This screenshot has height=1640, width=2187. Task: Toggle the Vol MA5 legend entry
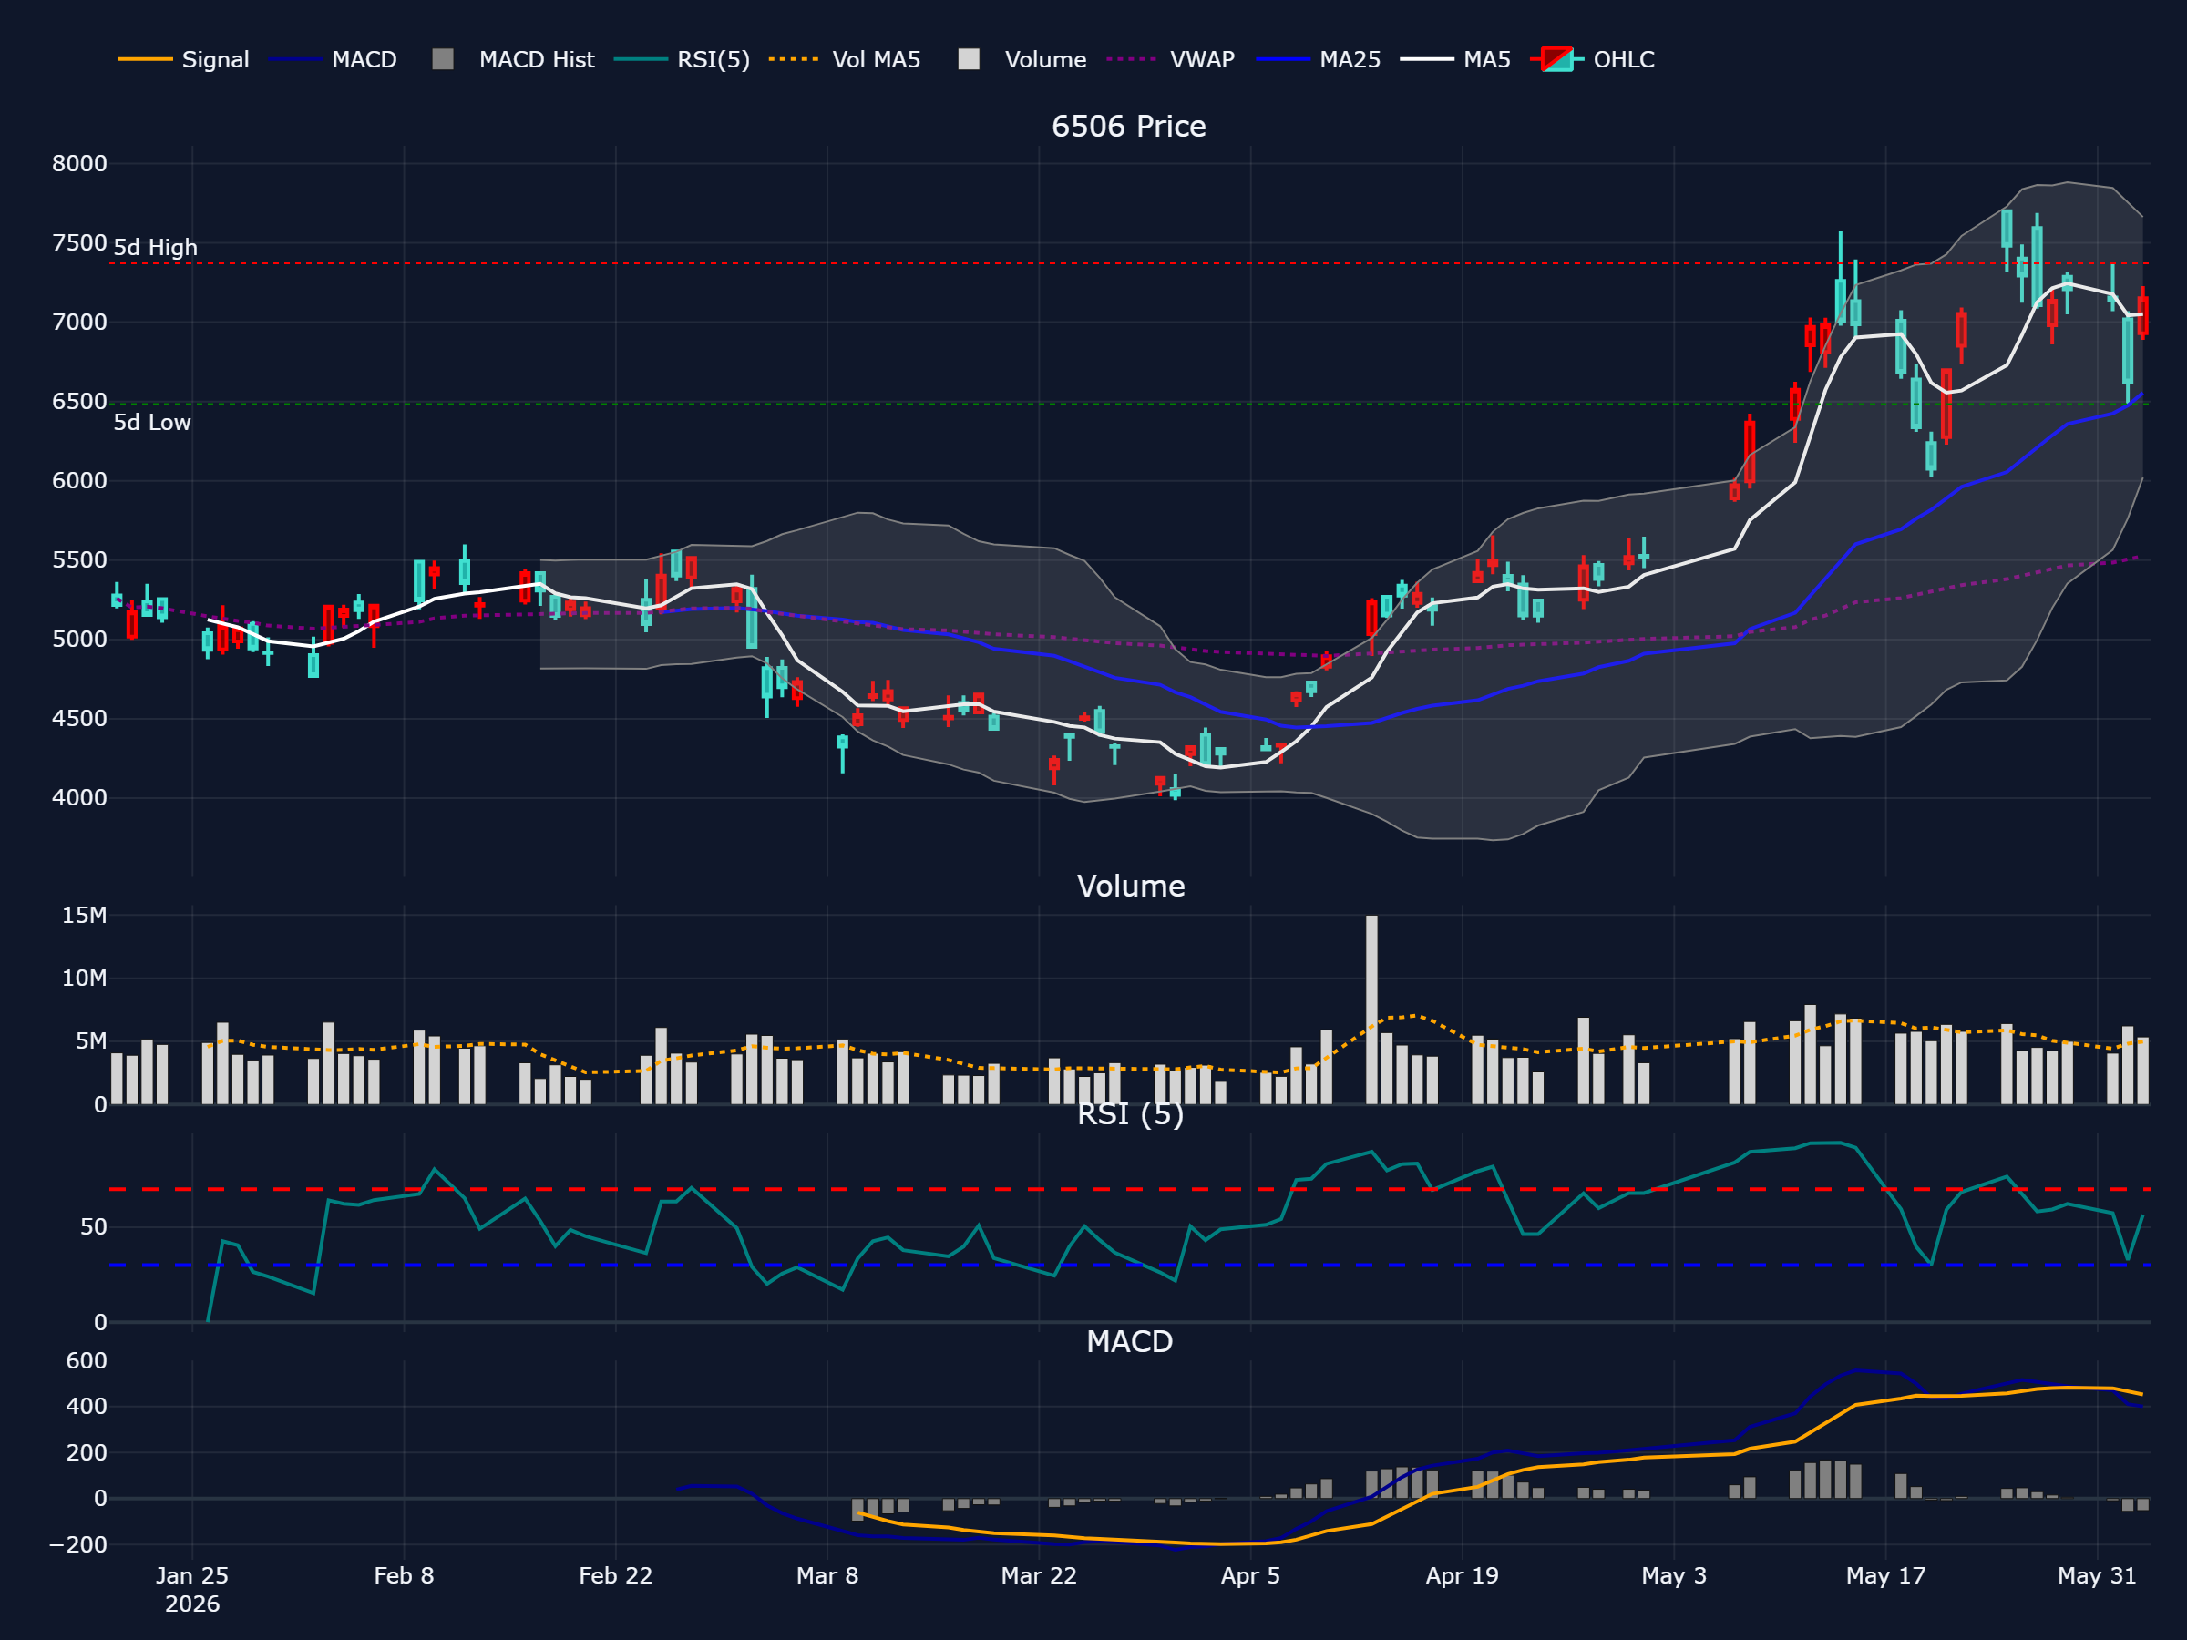point(845,59)
